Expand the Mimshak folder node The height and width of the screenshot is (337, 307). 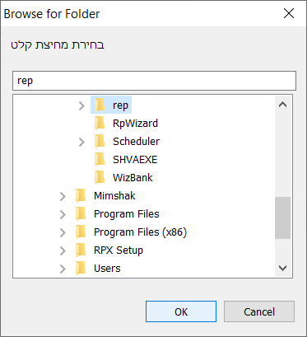coord(63,196)
